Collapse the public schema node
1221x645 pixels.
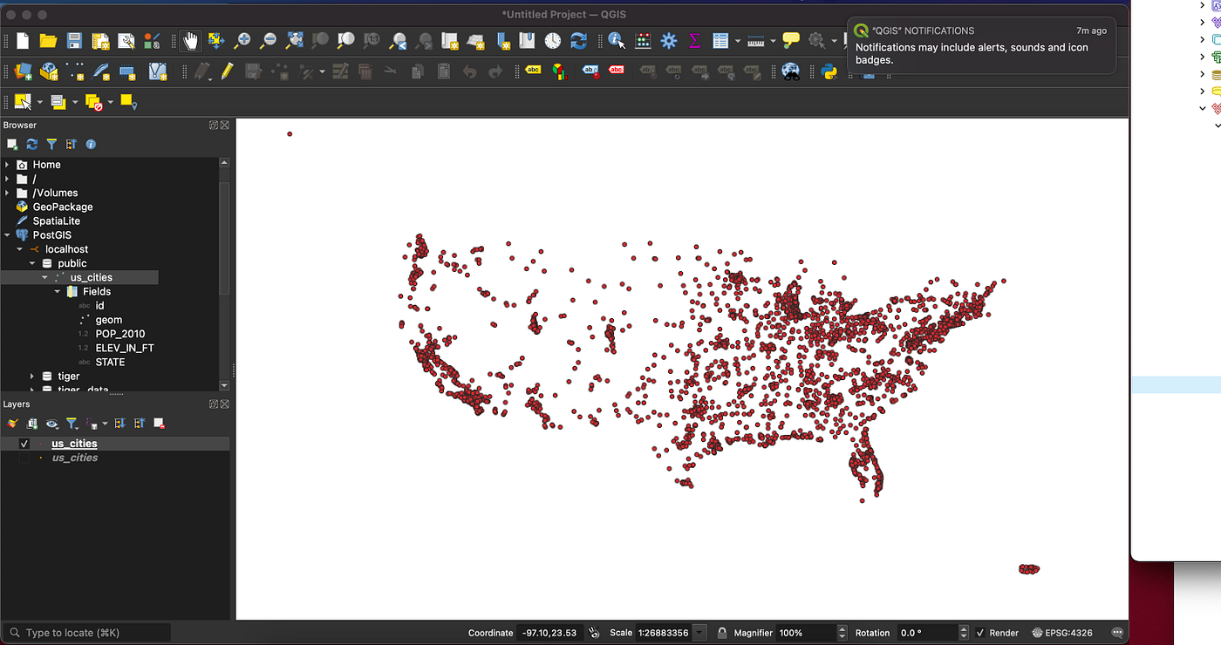click(x=32, y=263)
